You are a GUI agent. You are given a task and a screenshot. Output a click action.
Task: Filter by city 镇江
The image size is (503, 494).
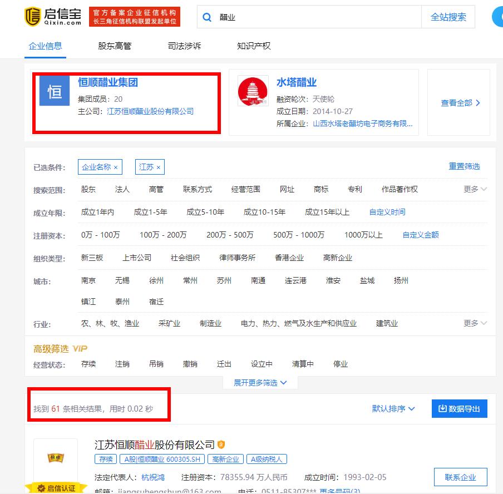tap(88, 302)
